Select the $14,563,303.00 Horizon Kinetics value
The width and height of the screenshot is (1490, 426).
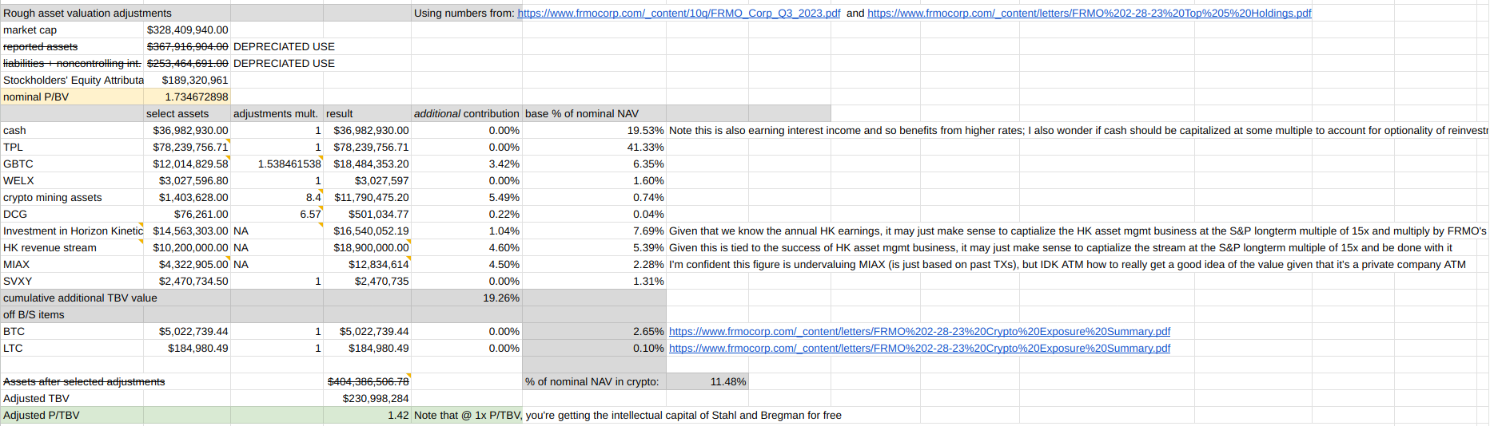[x=187, y=231]
